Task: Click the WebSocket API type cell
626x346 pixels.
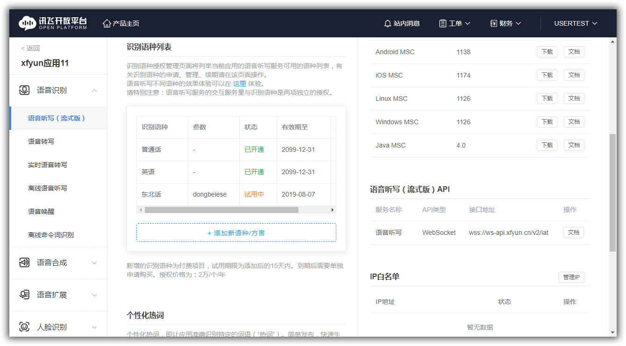Action: 439,233
